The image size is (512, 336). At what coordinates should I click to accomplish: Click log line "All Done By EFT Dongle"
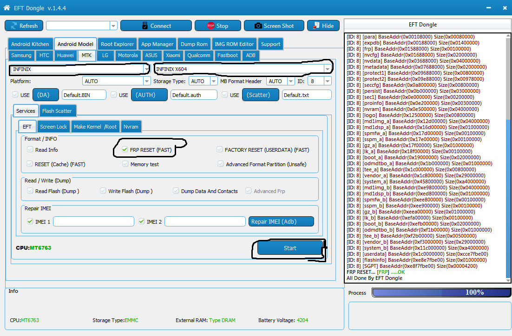coord(374,278)
